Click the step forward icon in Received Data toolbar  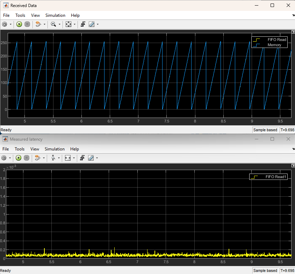(x=38, y=24)
